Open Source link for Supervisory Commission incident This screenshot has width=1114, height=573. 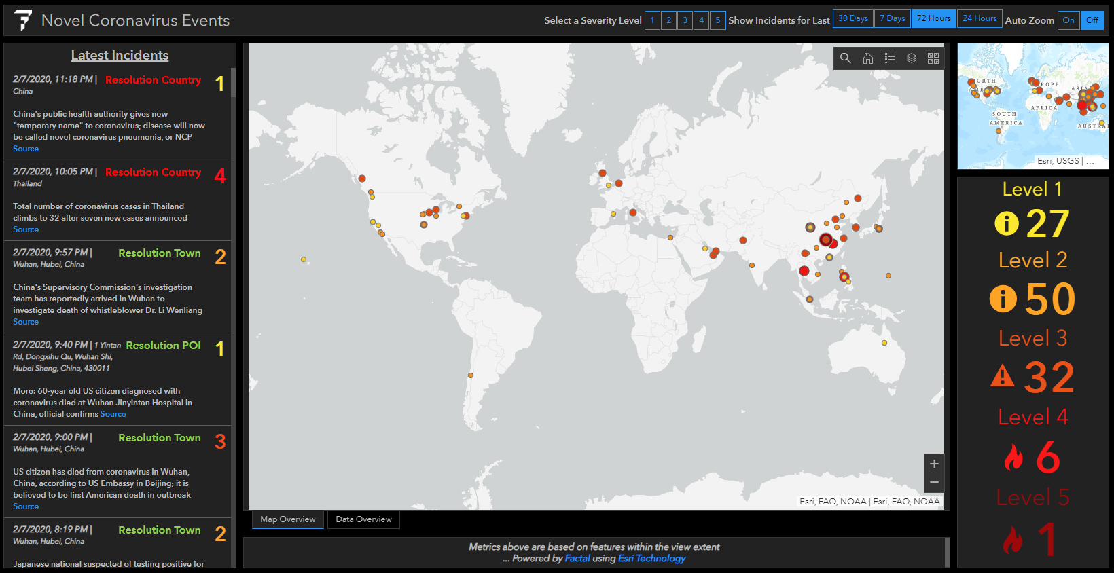pyautogui.click(x=26, y=322)
